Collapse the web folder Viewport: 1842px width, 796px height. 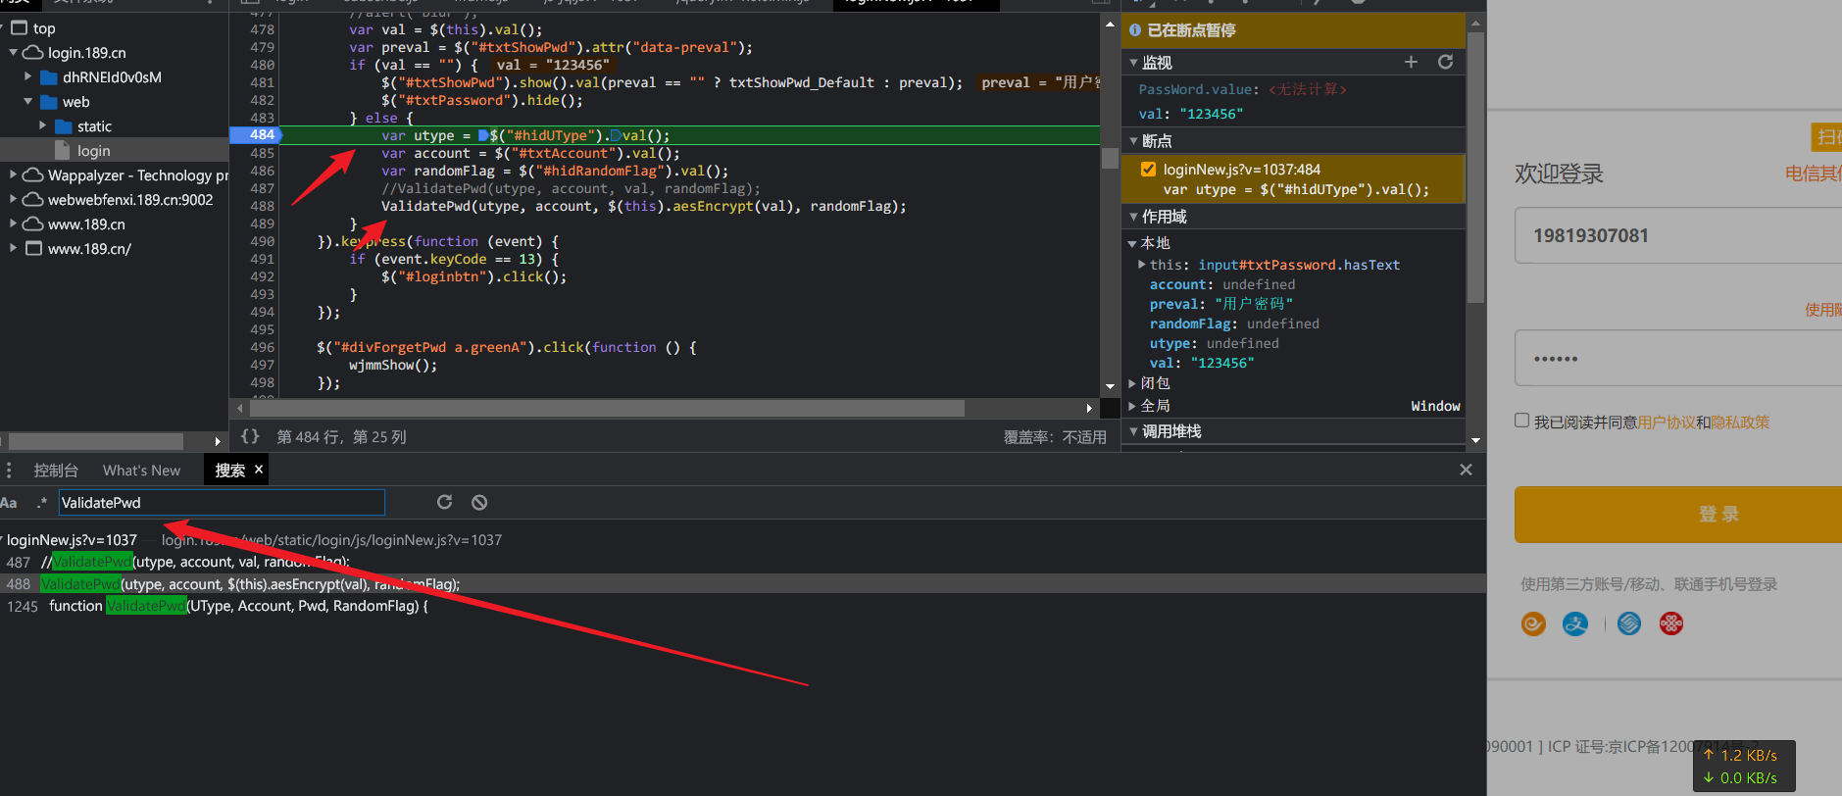(28, 101)
